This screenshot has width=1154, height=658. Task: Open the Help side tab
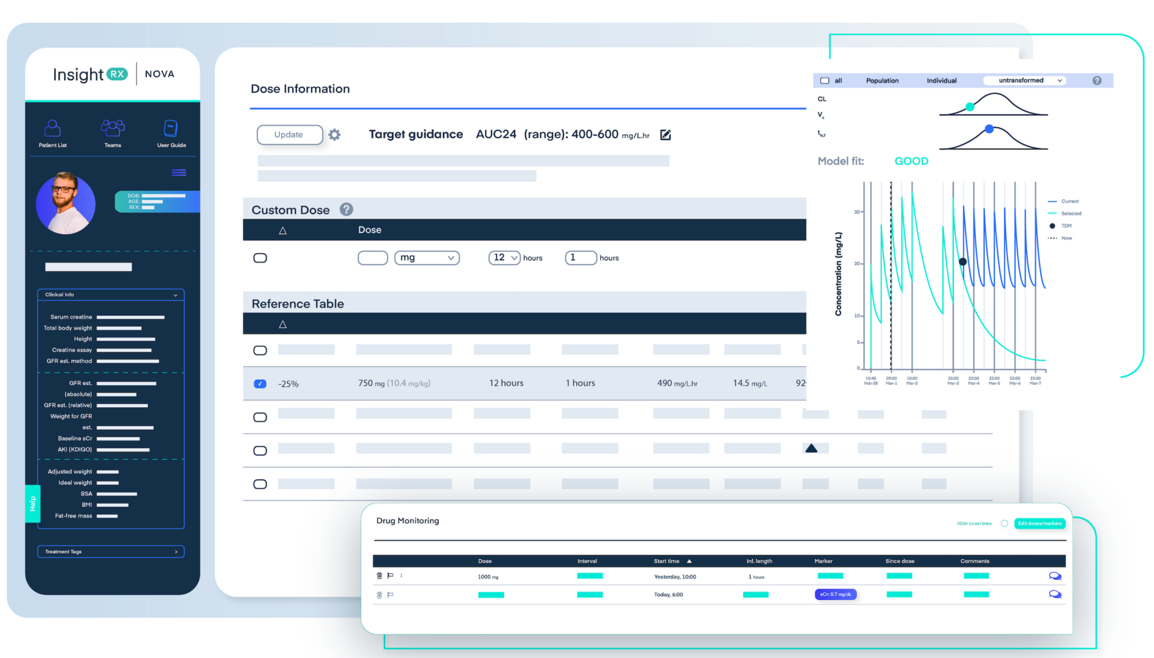click(x=33, y=504)
